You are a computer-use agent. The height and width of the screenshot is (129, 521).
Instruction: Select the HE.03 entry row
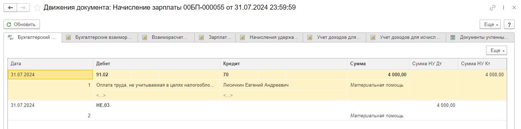[257, 110]
